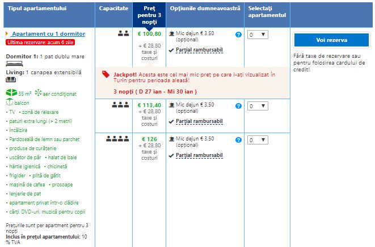The height and width of the screenshot is (247, 375).
Task: Click 'Parțial rambursabil' in the €126 row
Action: (199, 155)
